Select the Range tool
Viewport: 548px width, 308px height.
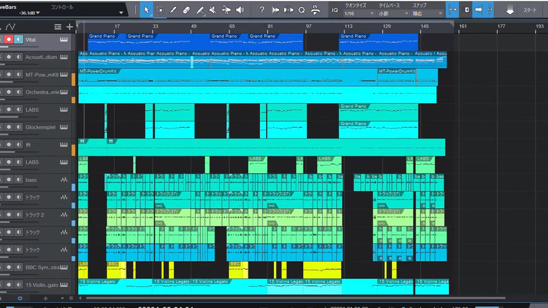pyautogui.click(x=160, y=10)
